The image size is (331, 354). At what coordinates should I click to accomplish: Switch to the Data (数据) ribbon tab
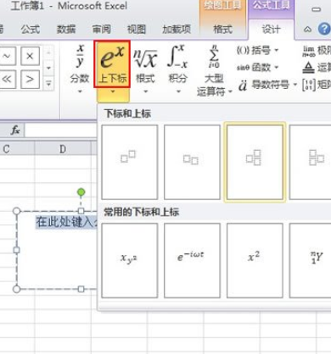(66, 29)
